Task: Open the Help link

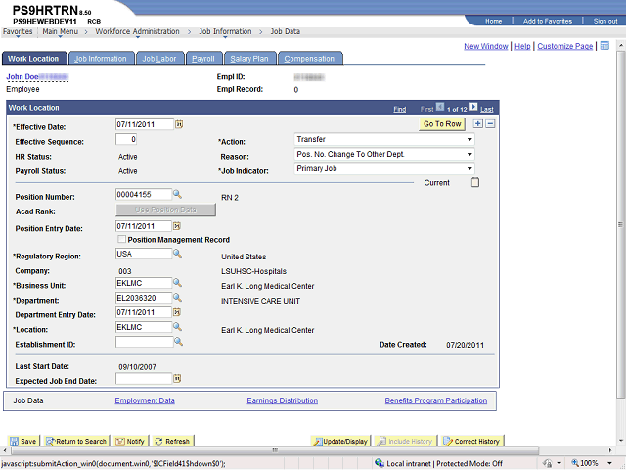Action: [522, 46]
